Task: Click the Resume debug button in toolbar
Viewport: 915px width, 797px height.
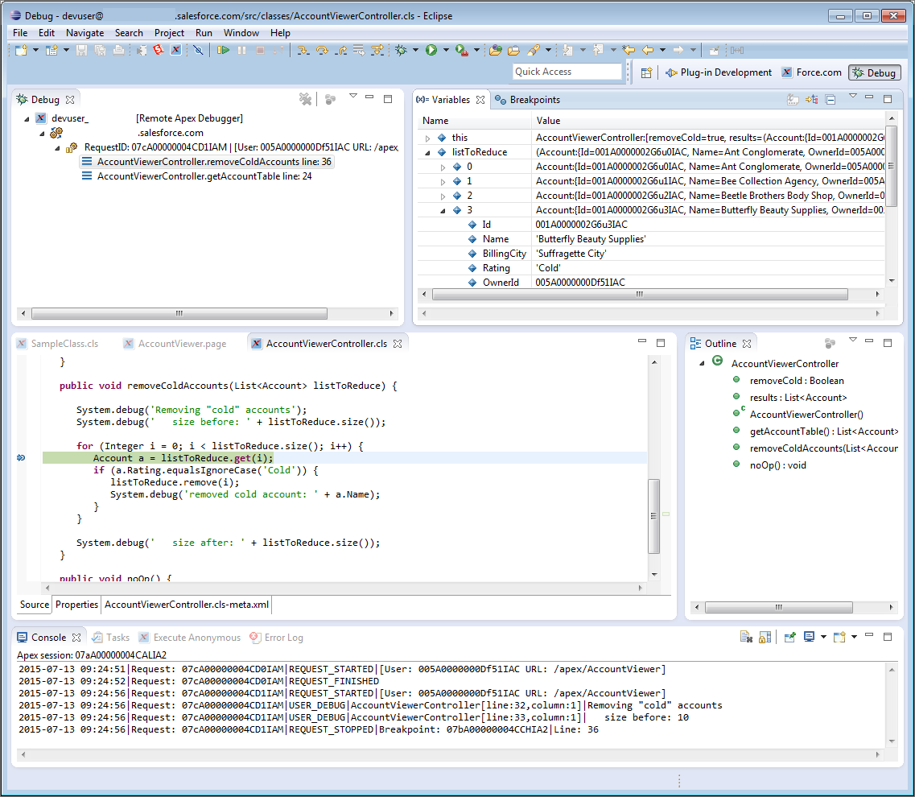Action: [x=223, y=50]
